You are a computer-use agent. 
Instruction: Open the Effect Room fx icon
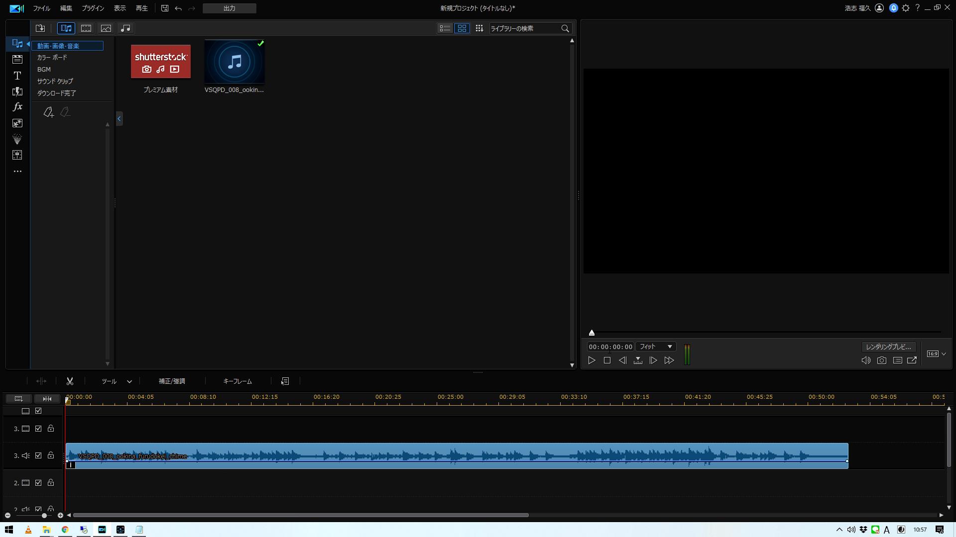tap(17, 107)
